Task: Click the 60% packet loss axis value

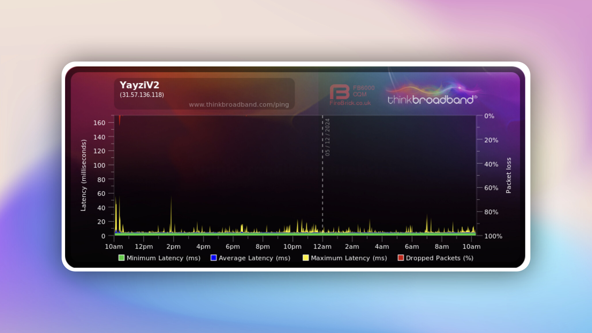Action: tap(491, 188)
